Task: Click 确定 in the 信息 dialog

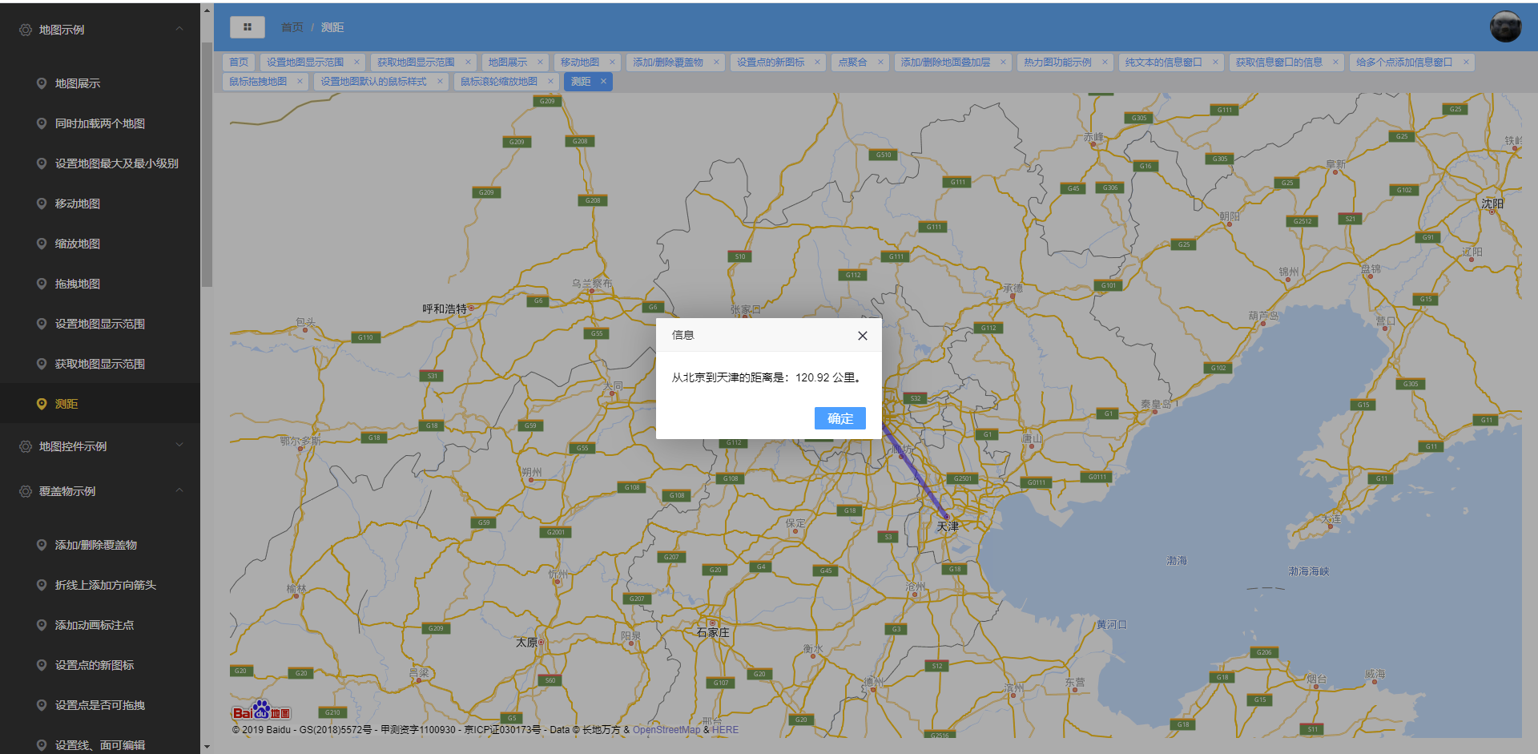Action: point(839,418)
